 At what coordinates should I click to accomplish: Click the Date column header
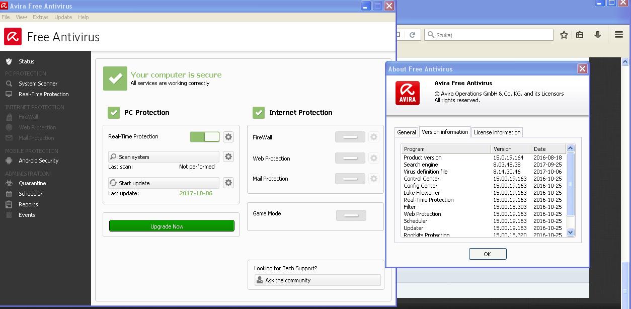[548, 149]
